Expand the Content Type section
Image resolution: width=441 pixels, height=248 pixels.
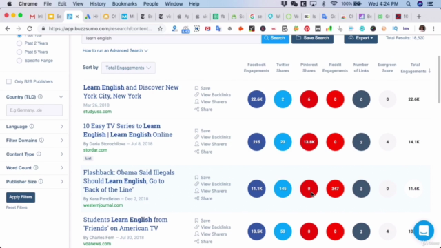61,154
